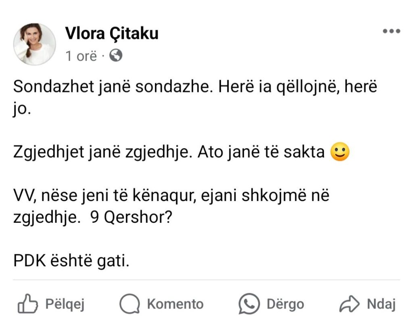Screen dimensions: 413x319
Task: Click the thumbs-up like icon
Action: 27,304
